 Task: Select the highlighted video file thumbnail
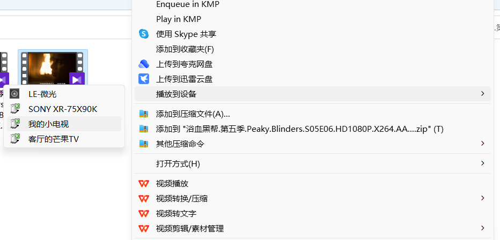click(53, 69)
